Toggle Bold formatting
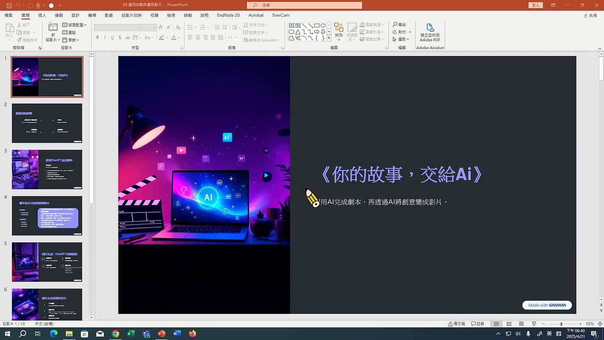The height and width of the screenshot is (340, 604). (x=98, y=37)
